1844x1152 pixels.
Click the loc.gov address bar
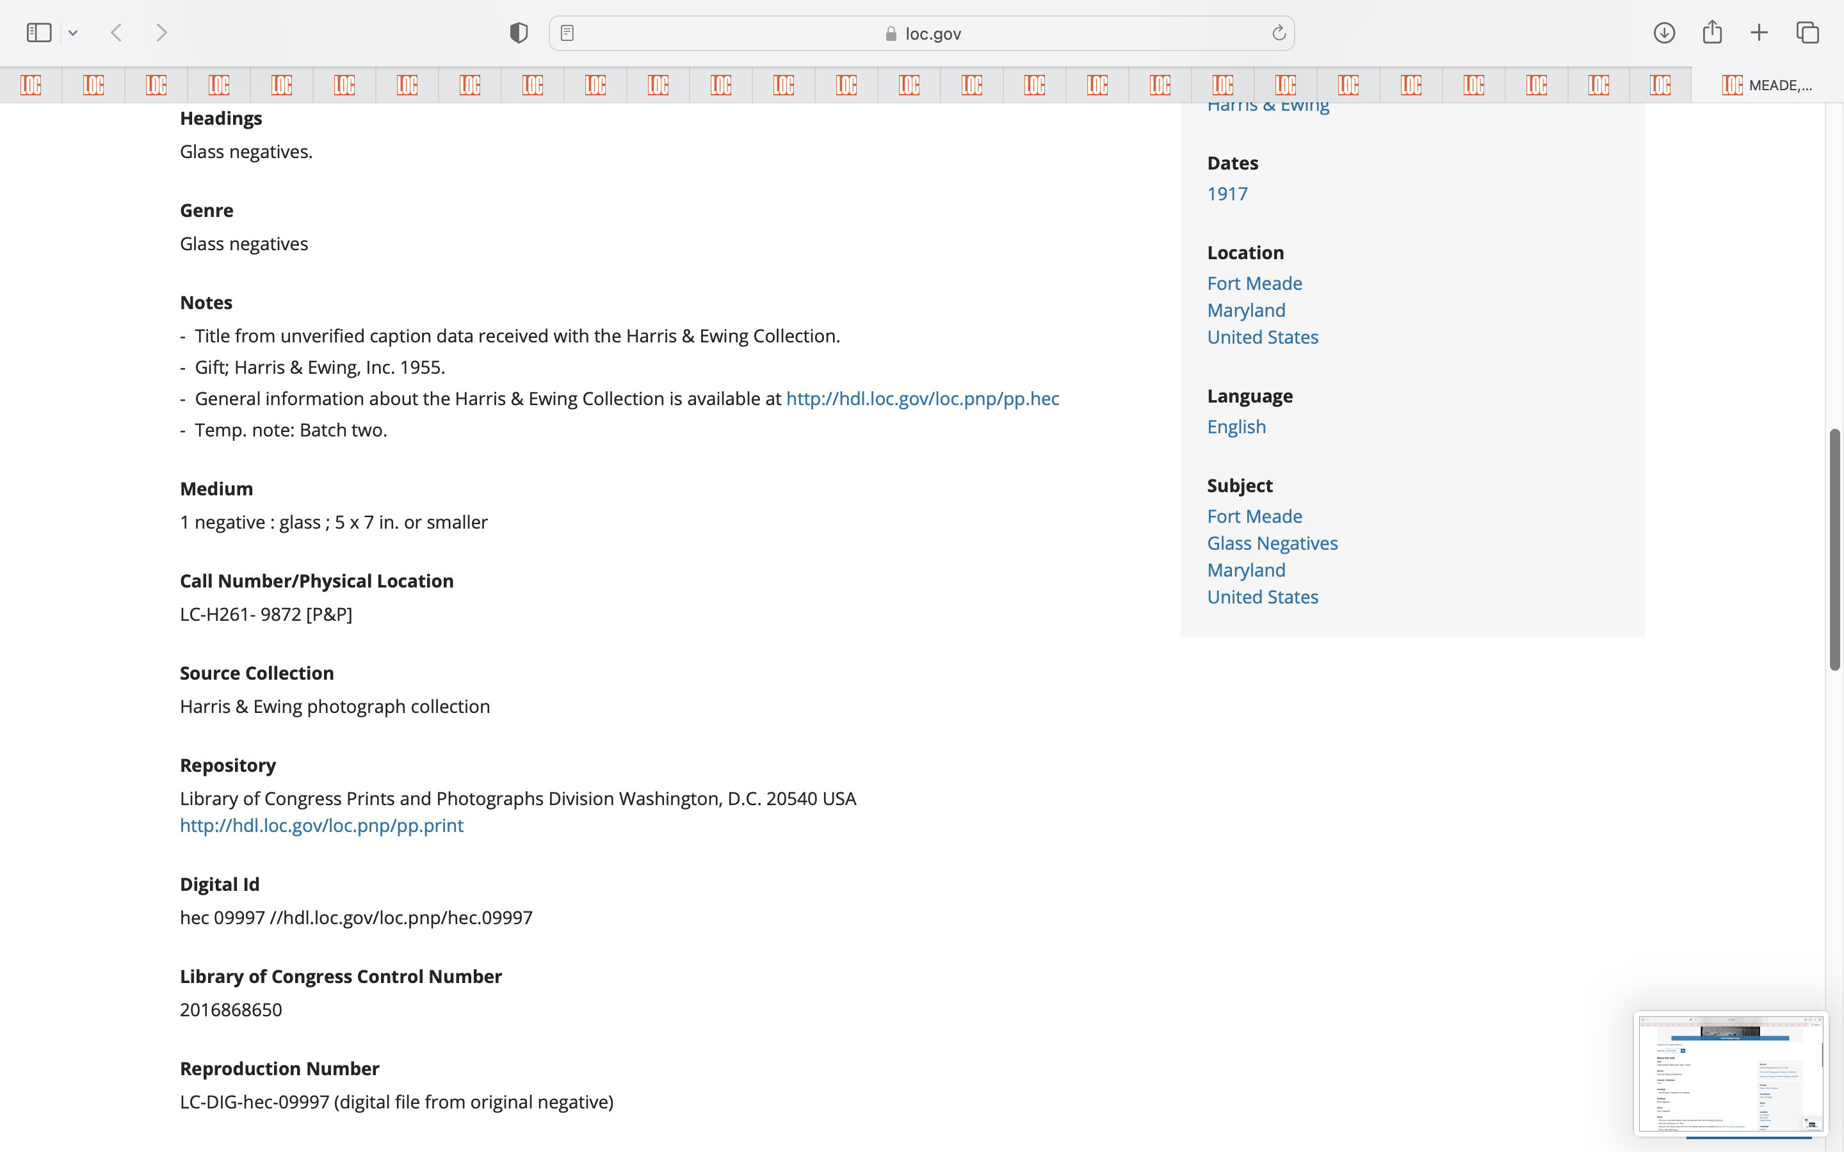pyautogui.click(x=922, y=33)
